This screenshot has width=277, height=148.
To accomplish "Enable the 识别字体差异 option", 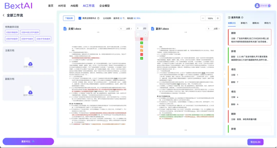I will pyautogui.click(x=12, y=39).
